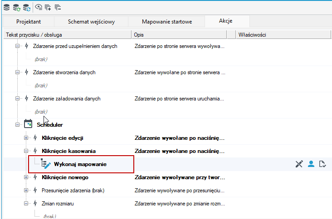Image resolution: width=332 pixels, height=219 pixels.
Task: Open the Projektant tab
Action: pos(29,22)
